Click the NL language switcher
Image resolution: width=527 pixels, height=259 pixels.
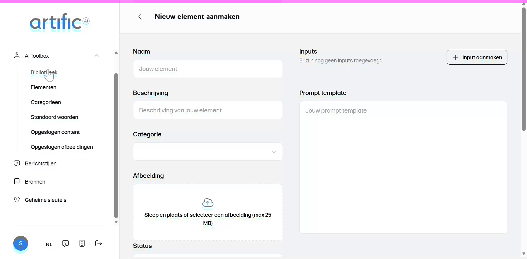49,244
